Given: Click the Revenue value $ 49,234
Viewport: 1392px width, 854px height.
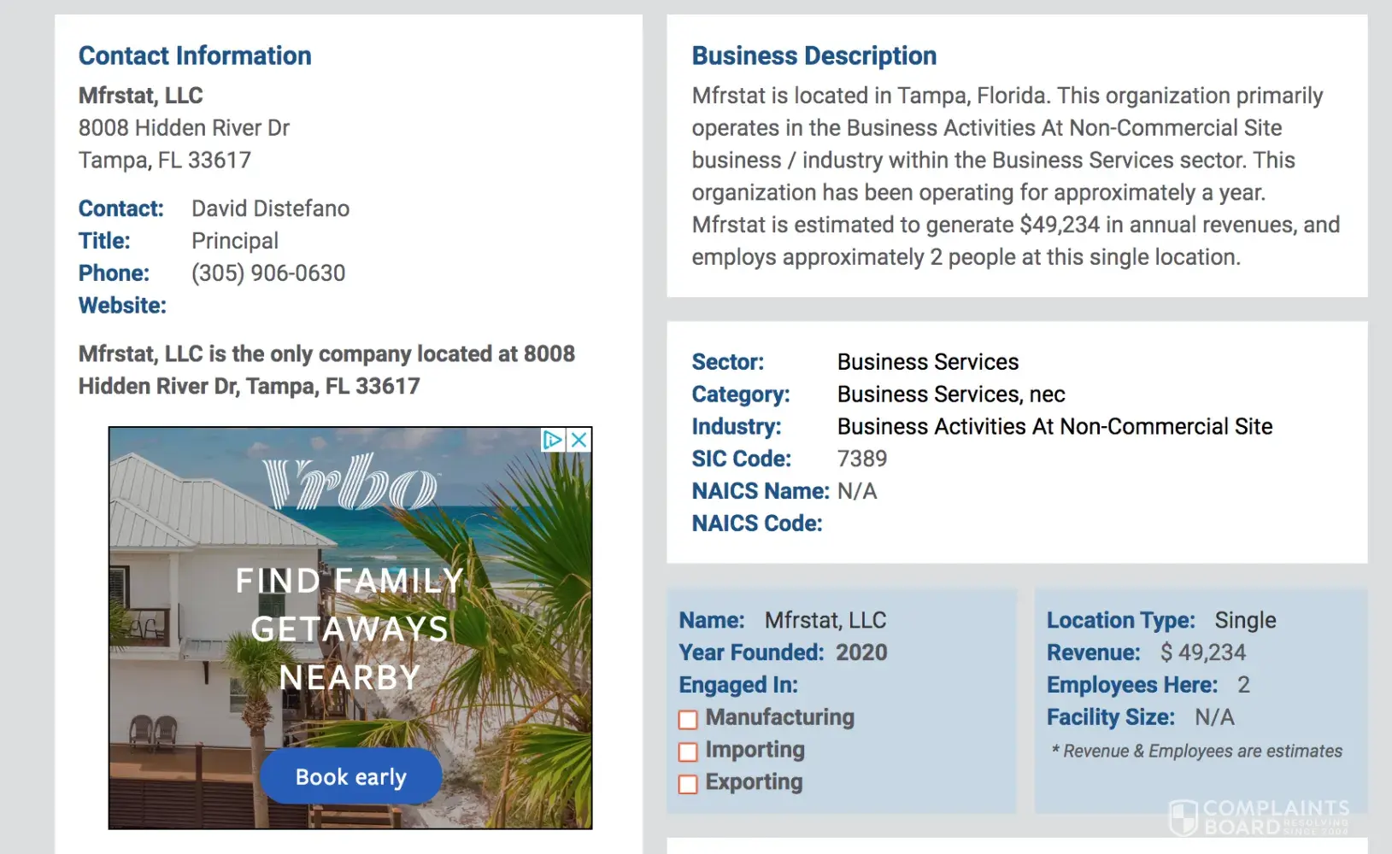Looking at the screenshot, I should [1202, 653].
